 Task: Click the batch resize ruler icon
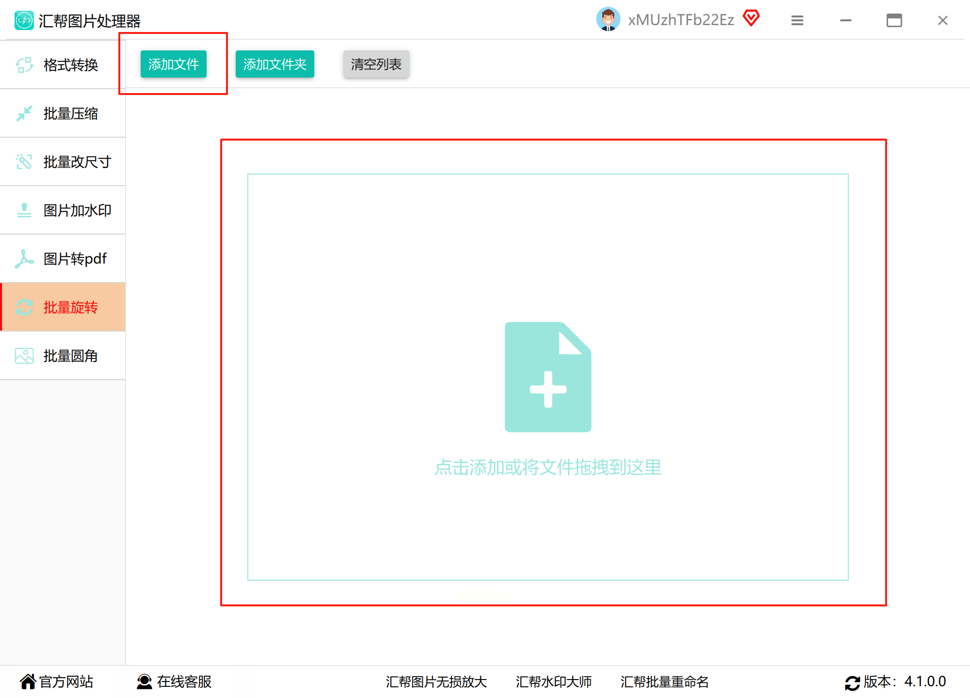24,162
